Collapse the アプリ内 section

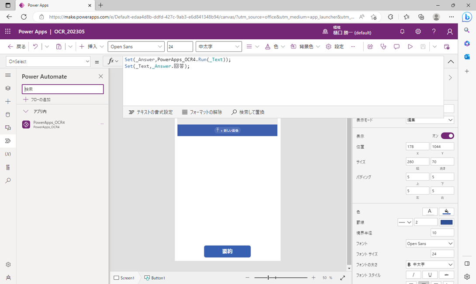click(x=26, y=111)
